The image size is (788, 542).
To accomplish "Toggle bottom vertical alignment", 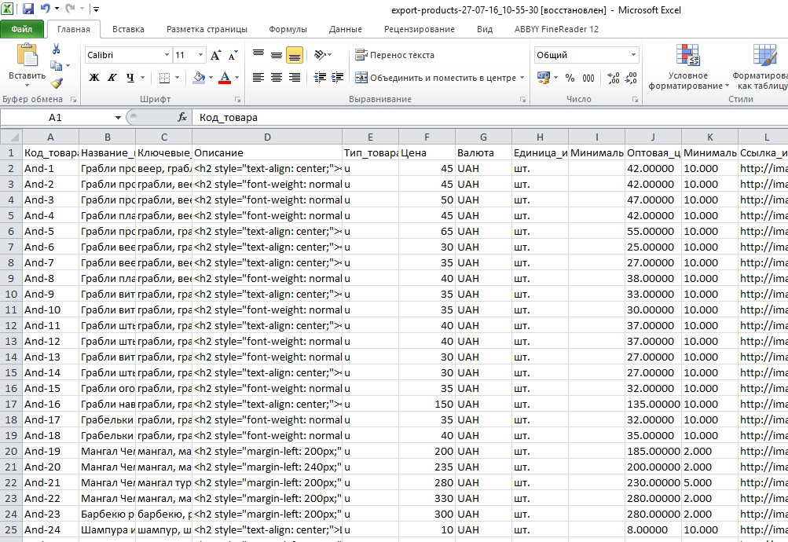I will pyautogui.click(x=295, y=55).
